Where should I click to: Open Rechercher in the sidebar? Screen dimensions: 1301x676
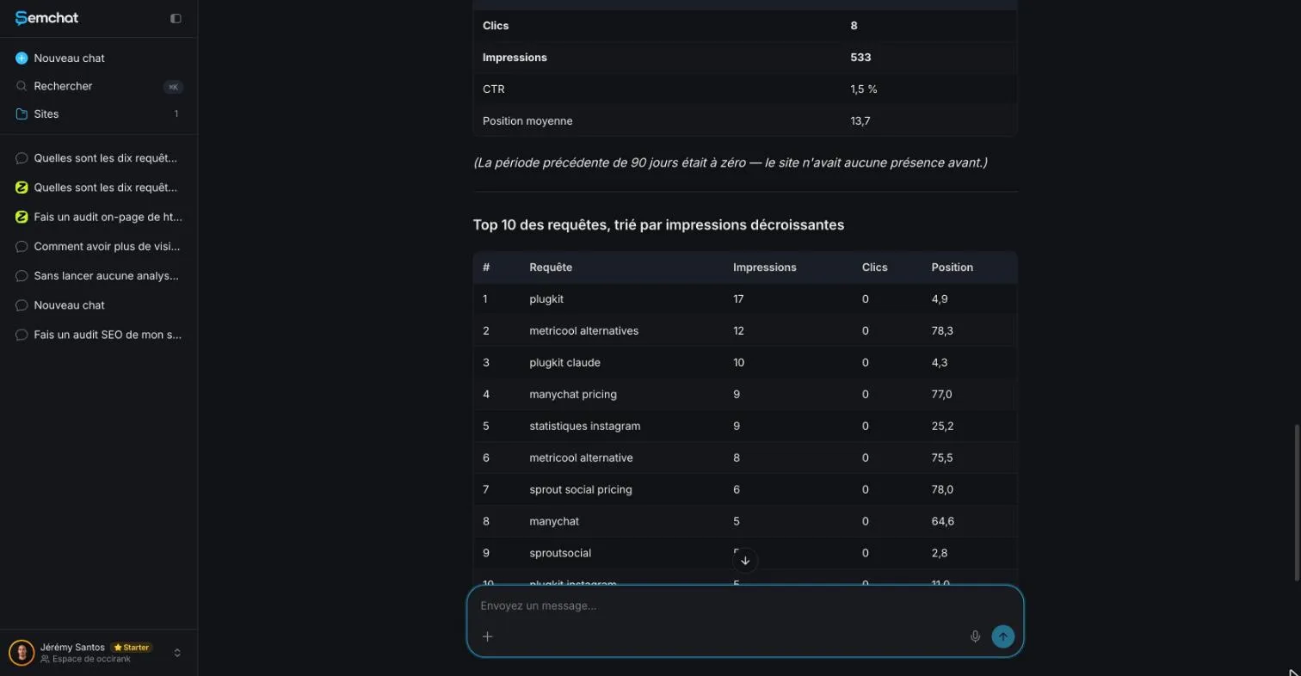tap(99, 86)
